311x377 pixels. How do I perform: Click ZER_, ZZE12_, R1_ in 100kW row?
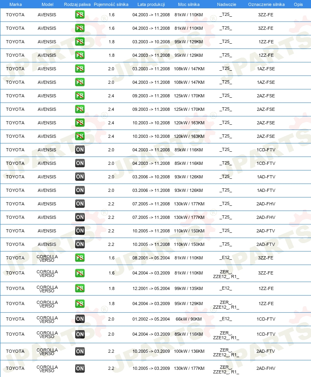pyautogui.click(x=226, y=352)
